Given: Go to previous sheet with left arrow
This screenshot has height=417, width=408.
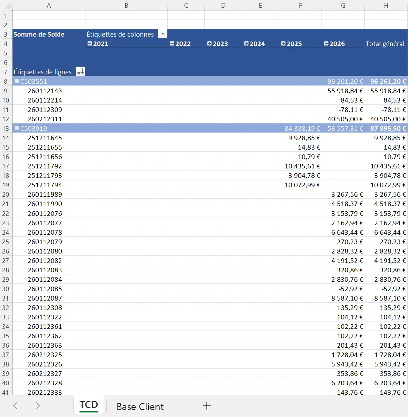Looking at the screenshot, I should 15,405.
